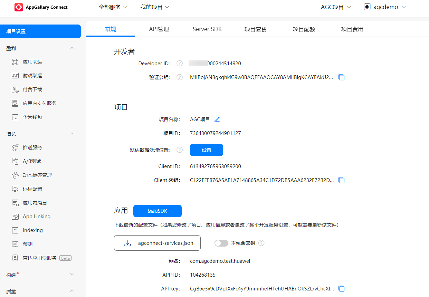Click help icon beside 默认数据处理位置
This screenshot has width=429, height=297.
(x=179, y=150)
